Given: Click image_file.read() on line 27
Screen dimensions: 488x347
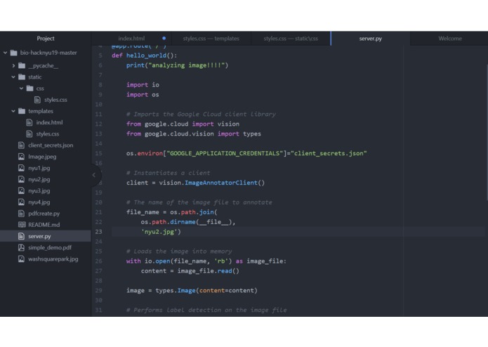Looking at the screenshot, I should click(209, 271).
